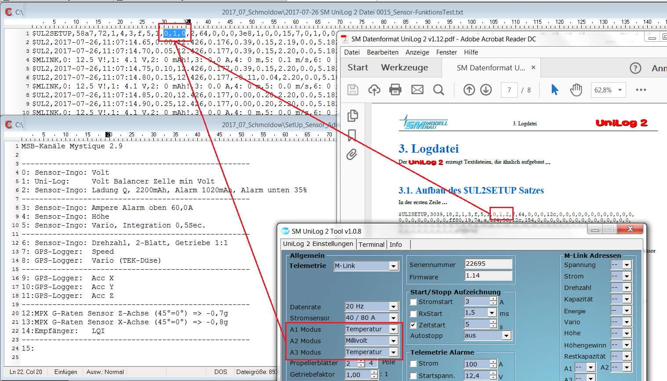Click the Save icon in Acrobat toolbar
667x381 pixels.
352,90
